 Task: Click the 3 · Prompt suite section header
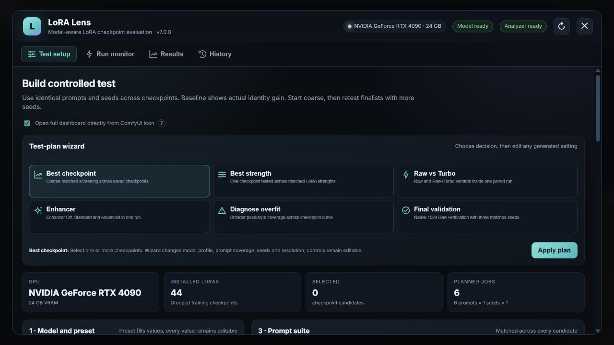click(x=284, y=331)
